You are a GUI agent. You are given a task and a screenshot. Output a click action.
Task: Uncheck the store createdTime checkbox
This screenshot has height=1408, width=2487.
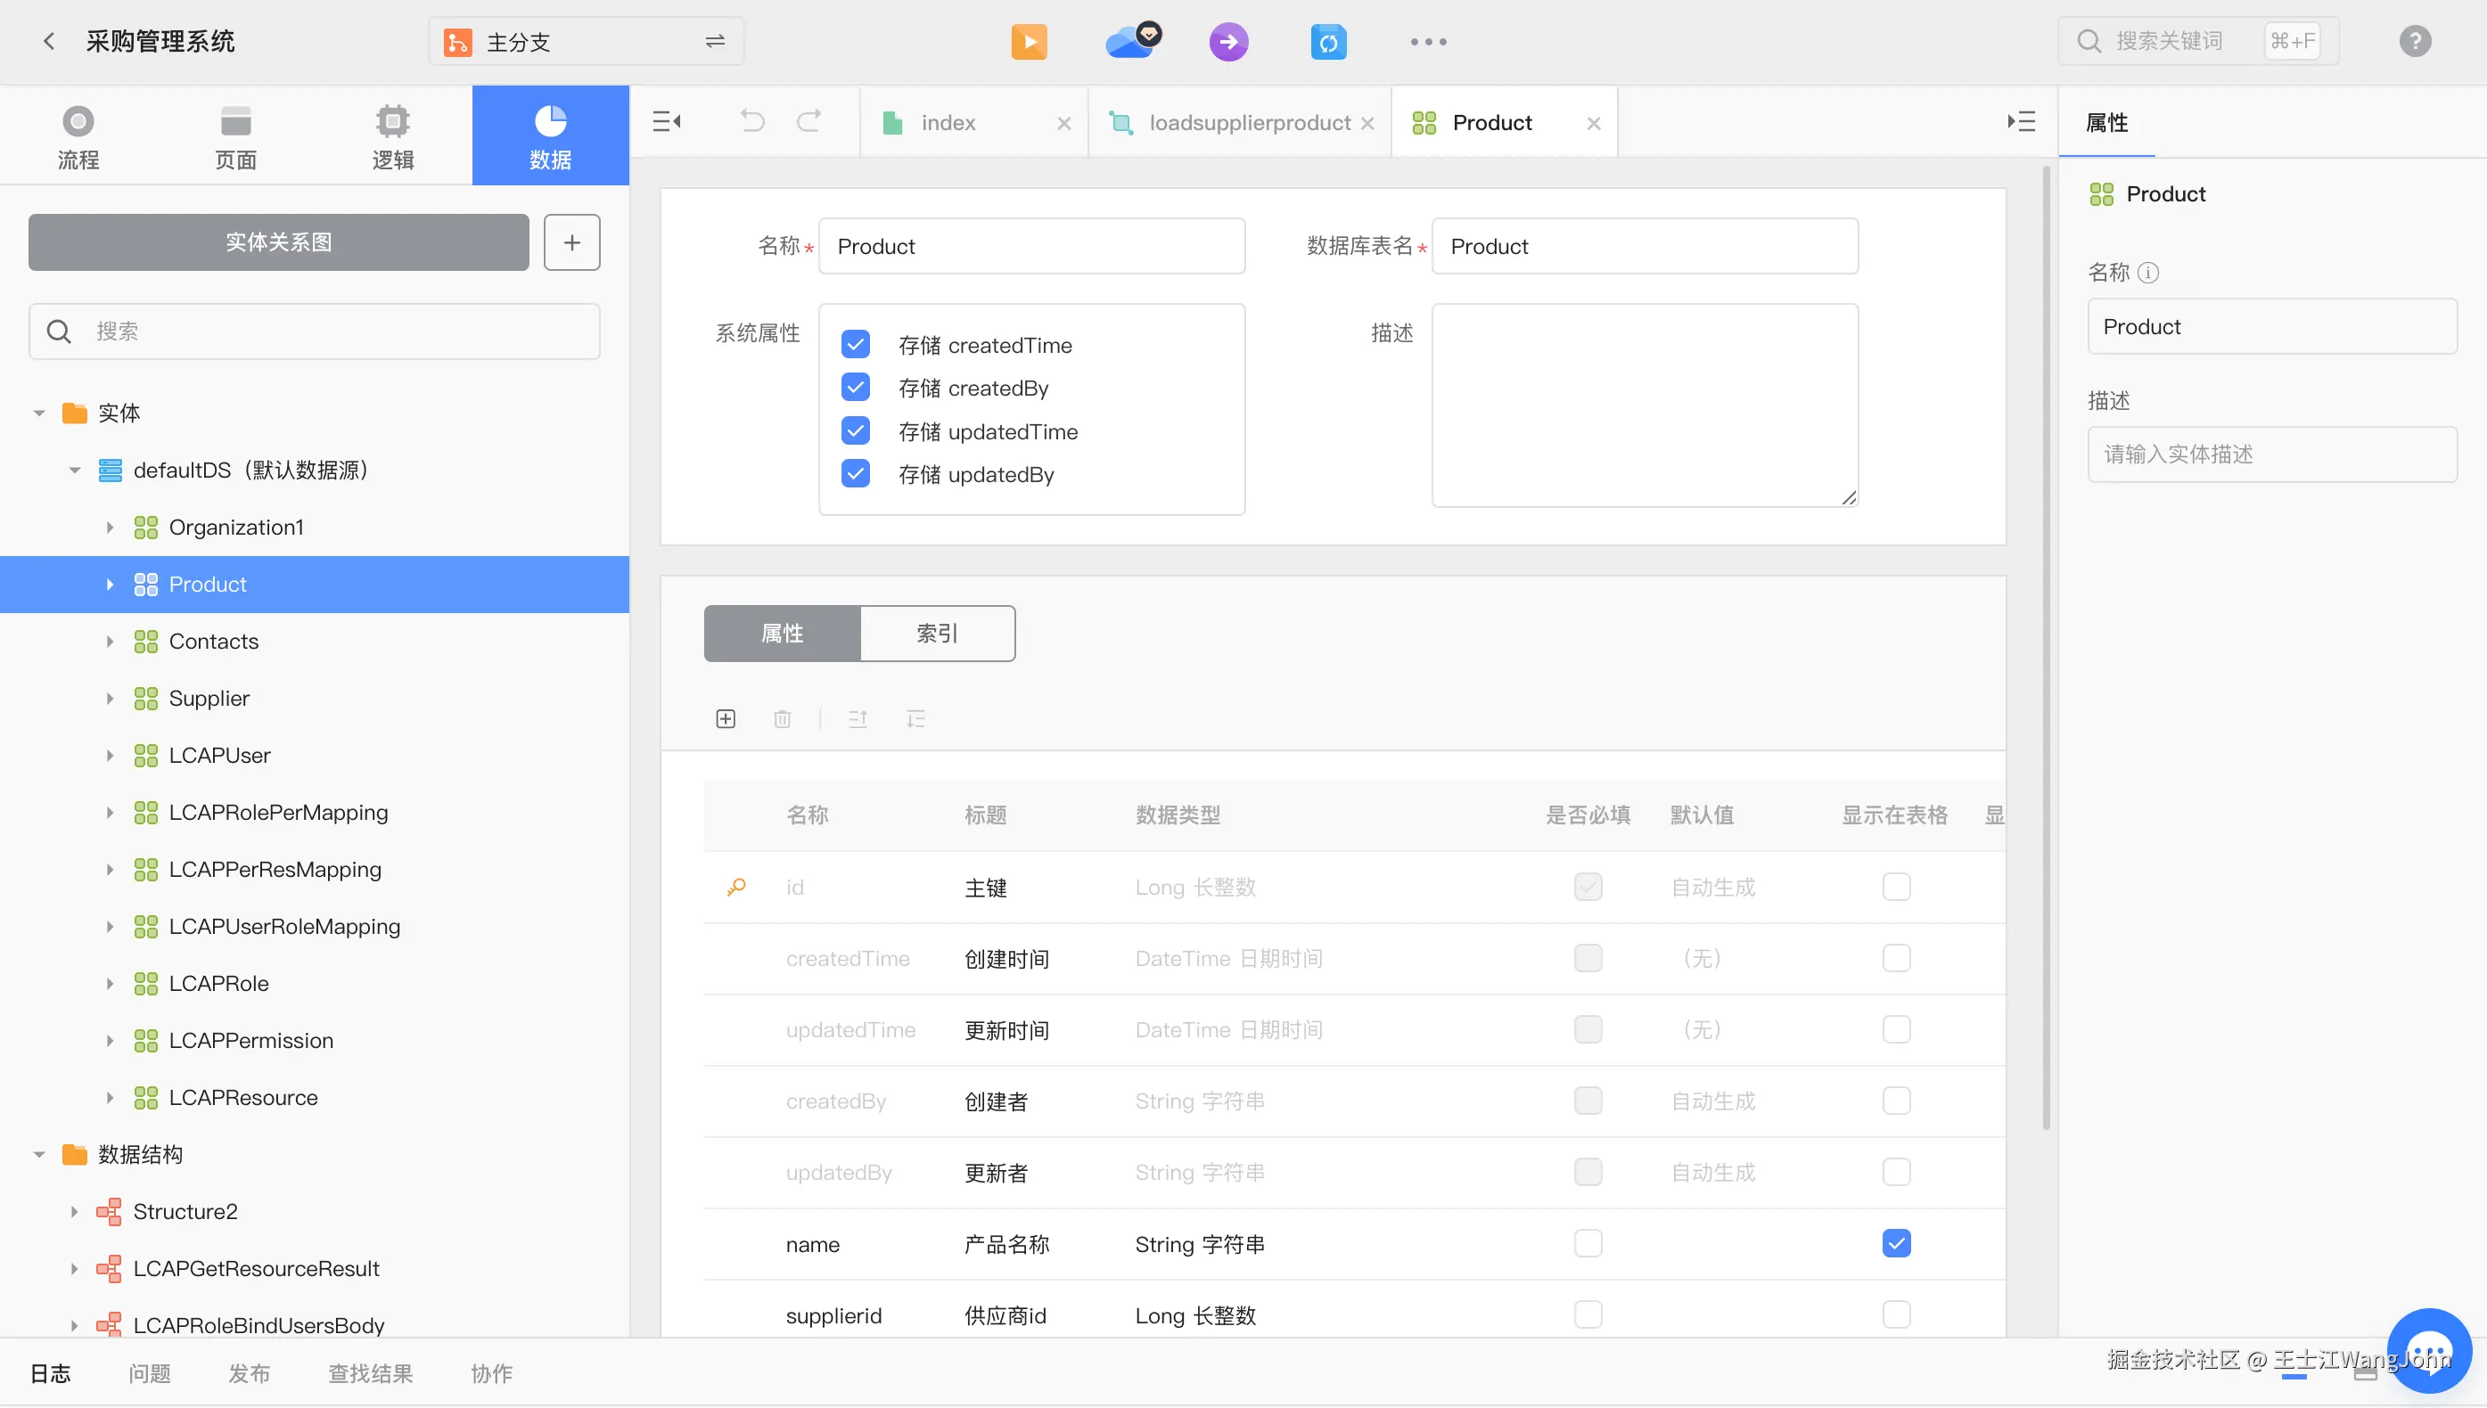click(x=855, y=344)
